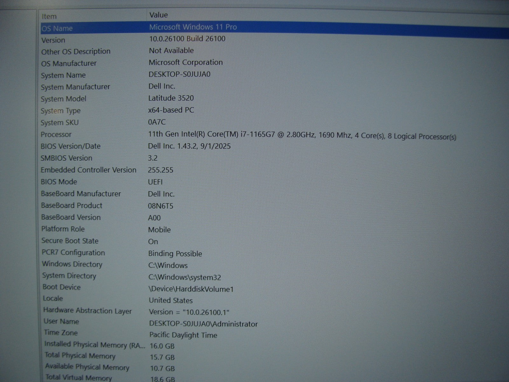The height and width of the screenshot is (382, 509).
Task: Click the Item column header
Action: (x=49, y=16)
